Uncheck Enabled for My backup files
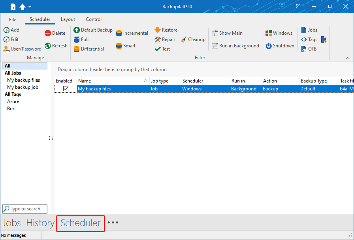The width and height of the screenshot is (354, 240). (66, 89)
